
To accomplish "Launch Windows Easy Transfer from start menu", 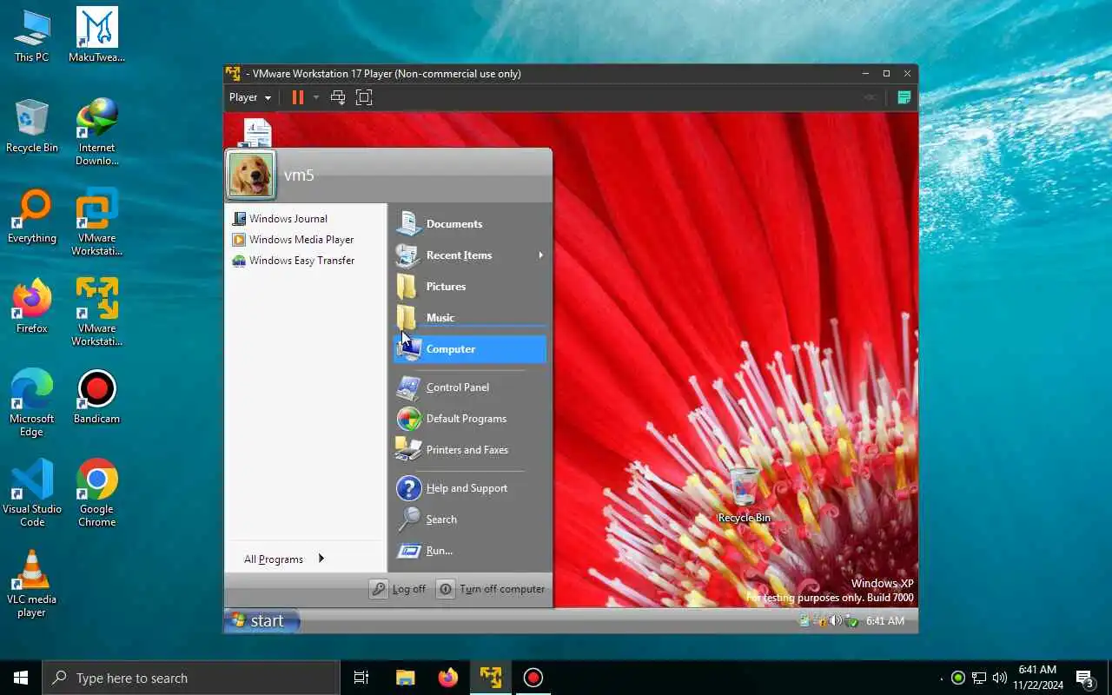I will point(293,261).
